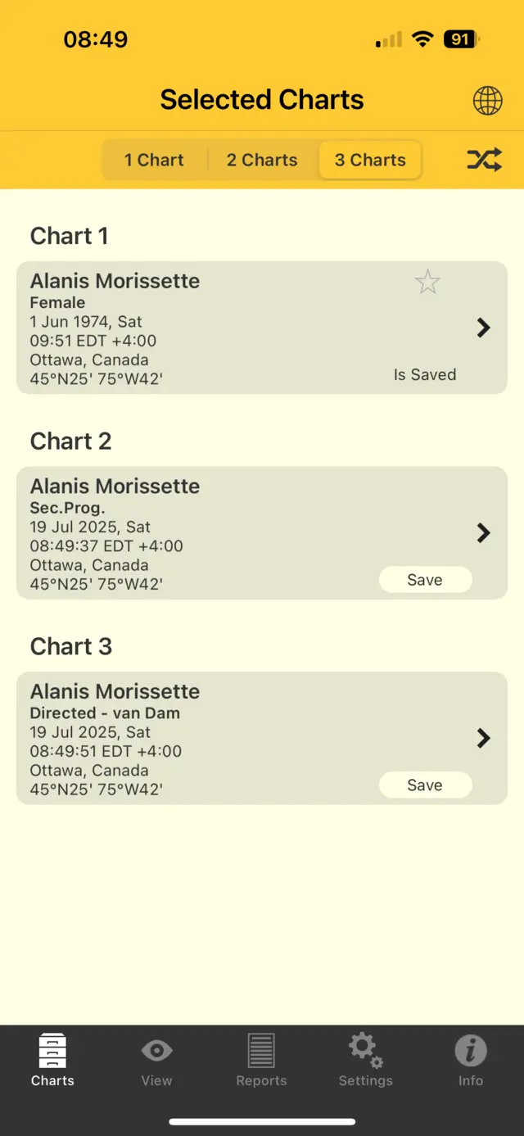Select the 2 Charts segment
Screen dimensions: 524x1136
[262, 160]
